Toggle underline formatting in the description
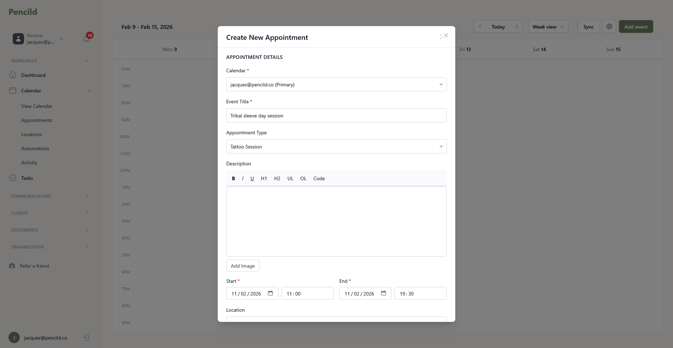The height and width of the screenshot is (348, 673). pos(252,178)
